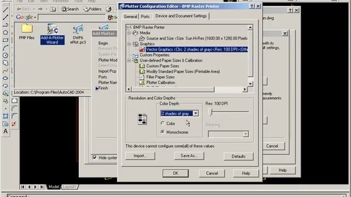Switch to the General tab
The height and width of the screenshot is (197, 351).
(131, 16)
